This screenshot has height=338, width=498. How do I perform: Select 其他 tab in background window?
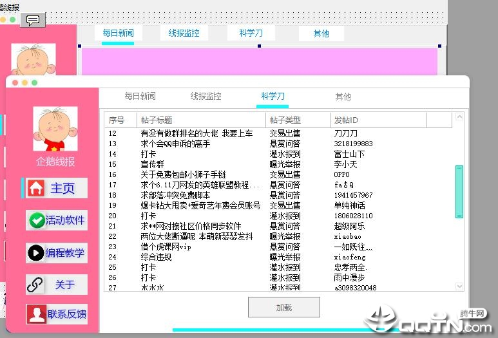321,33
